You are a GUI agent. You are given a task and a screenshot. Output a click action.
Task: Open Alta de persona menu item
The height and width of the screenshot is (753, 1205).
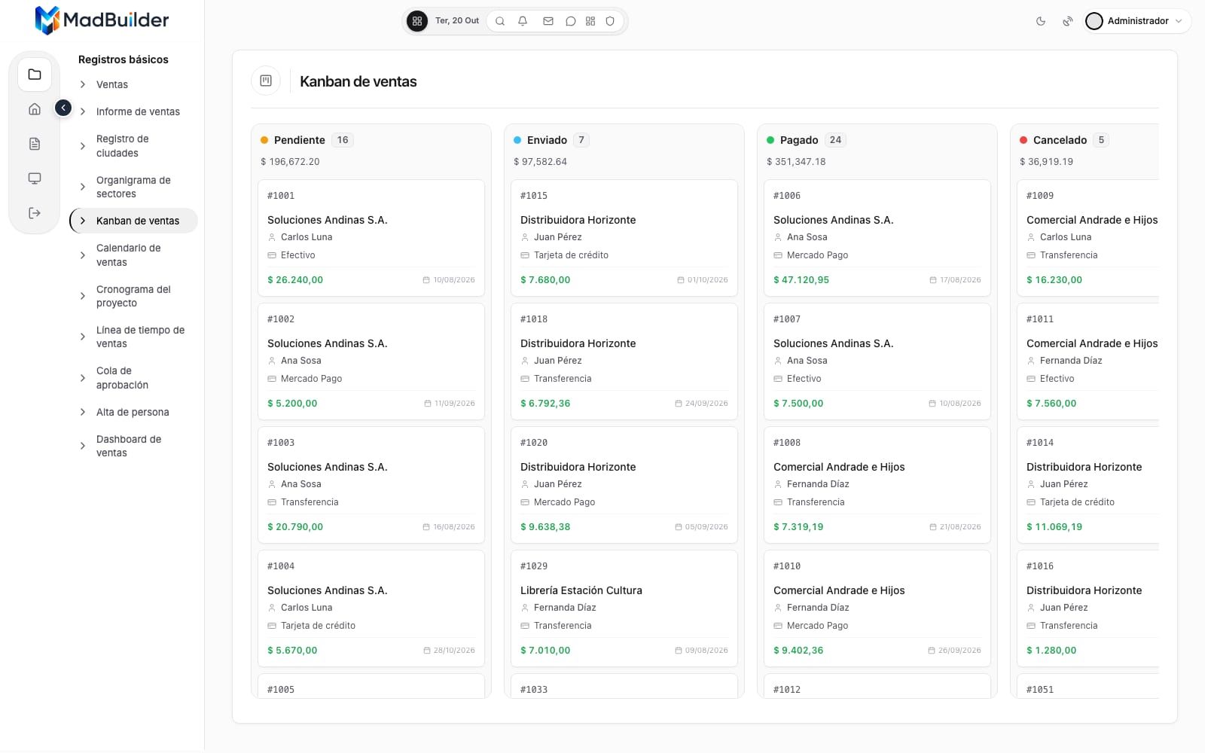tap(134, 412)
